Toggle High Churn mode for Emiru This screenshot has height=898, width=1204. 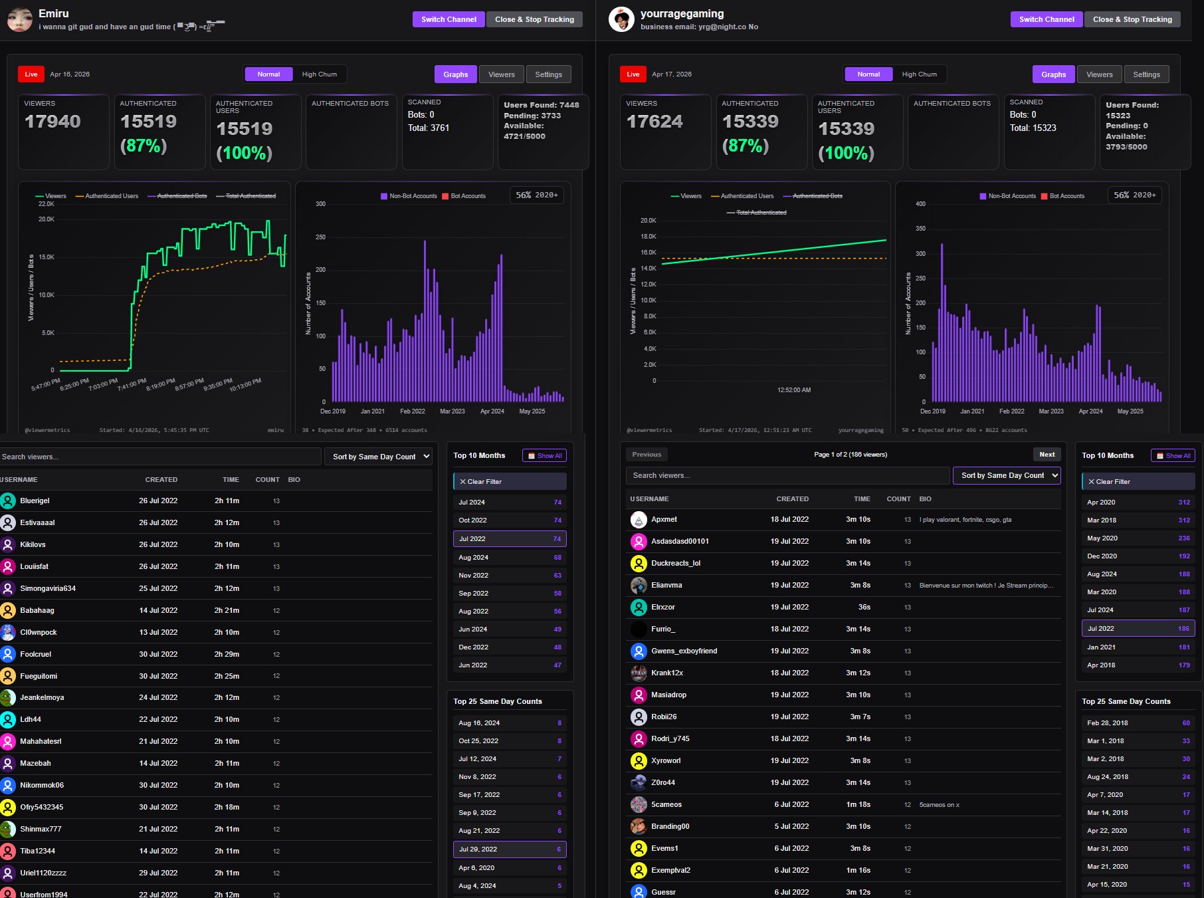point(319,74)
